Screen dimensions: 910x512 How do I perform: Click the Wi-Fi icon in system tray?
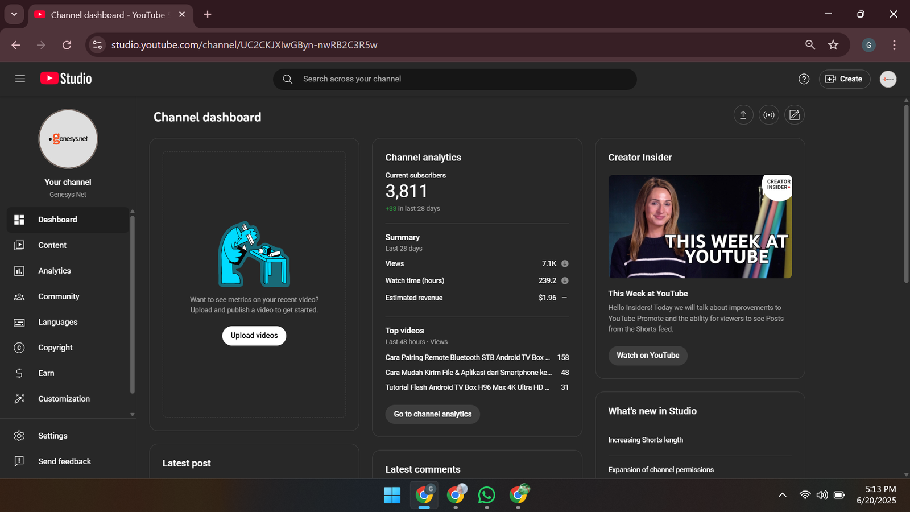coord(805,495)
